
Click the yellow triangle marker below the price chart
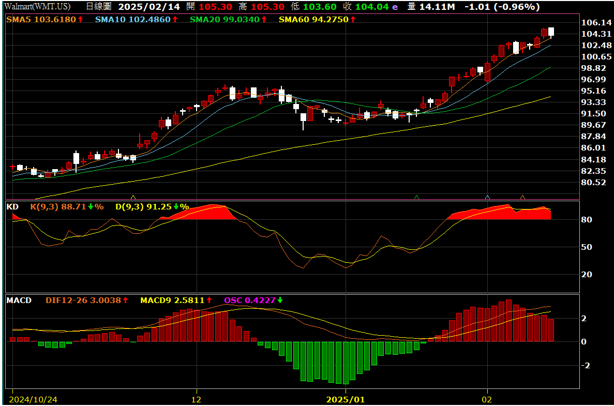(x=133, y=197)
